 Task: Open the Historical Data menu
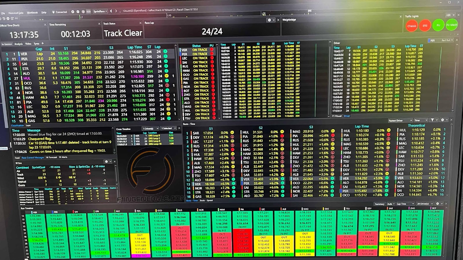(x=16, y=13)
